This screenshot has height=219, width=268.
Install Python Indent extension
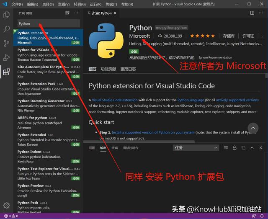pyautogui.click(x=76, y=161)
